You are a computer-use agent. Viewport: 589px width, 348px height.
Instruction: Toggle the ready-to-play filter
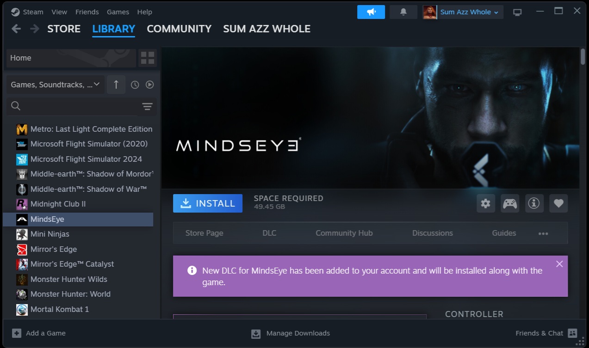coord(149,85)
